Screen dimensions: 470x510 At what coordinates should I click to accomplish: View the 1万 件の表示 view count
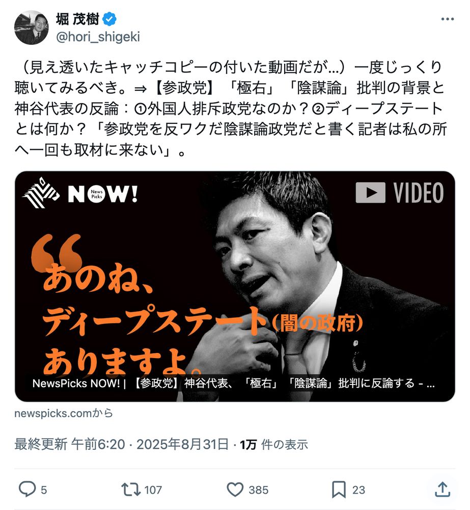[274, 444]
